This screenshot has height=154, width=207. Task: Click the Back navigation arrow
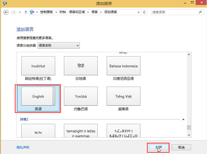(6, 12)
